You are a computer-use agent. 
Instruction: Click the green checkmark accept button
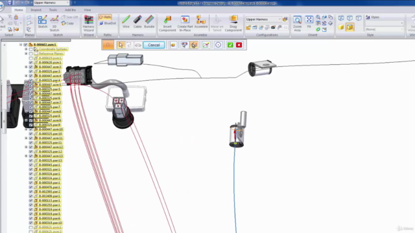[230, 45]
